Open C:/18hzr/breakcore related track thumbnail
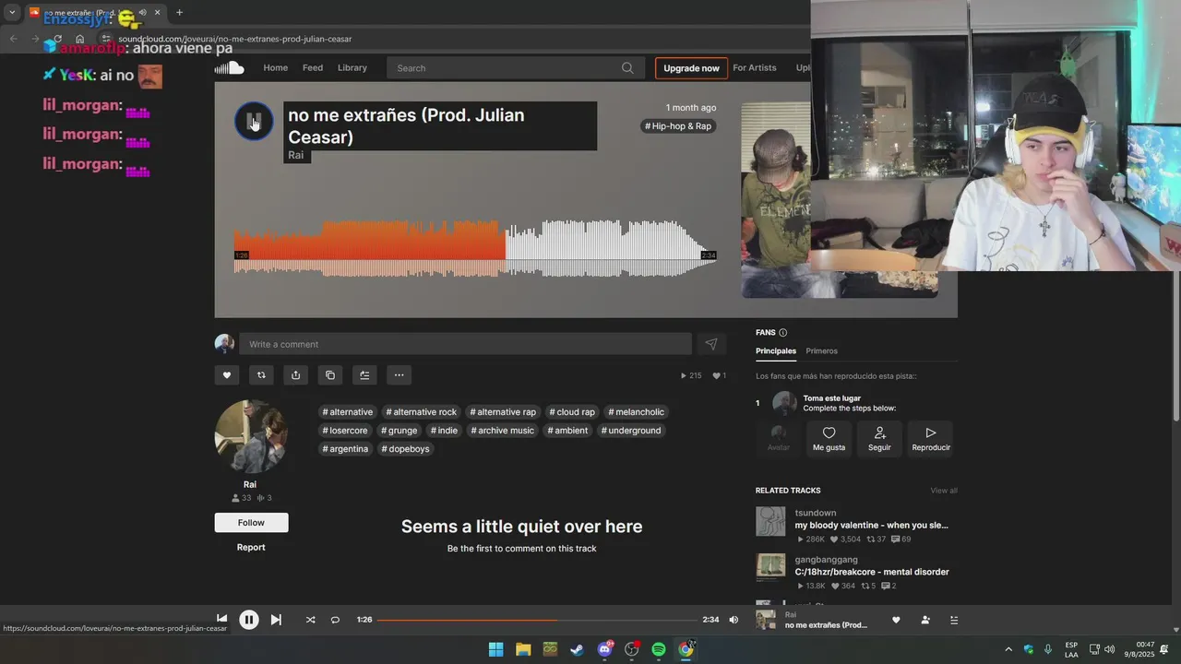1181x664 pixels. (770, 566)
